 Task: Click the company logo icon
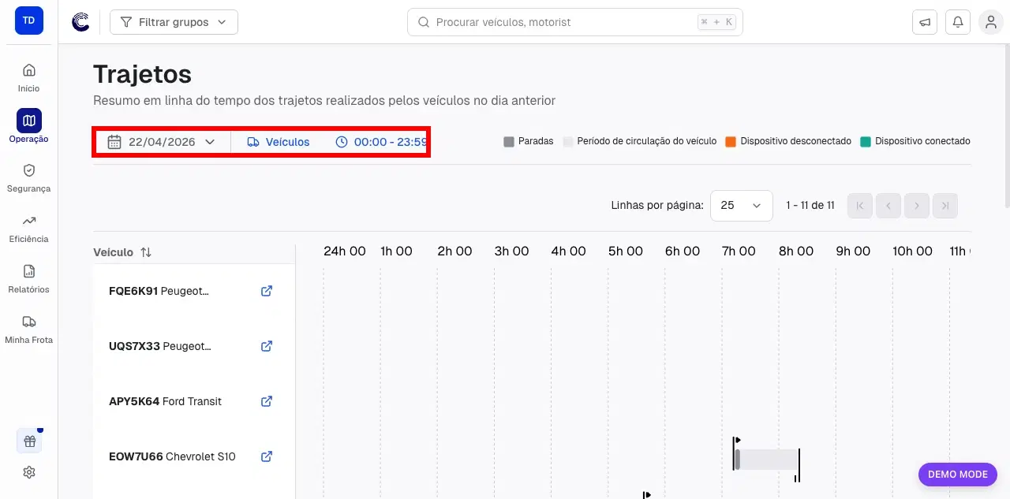(x=80, y=22)
